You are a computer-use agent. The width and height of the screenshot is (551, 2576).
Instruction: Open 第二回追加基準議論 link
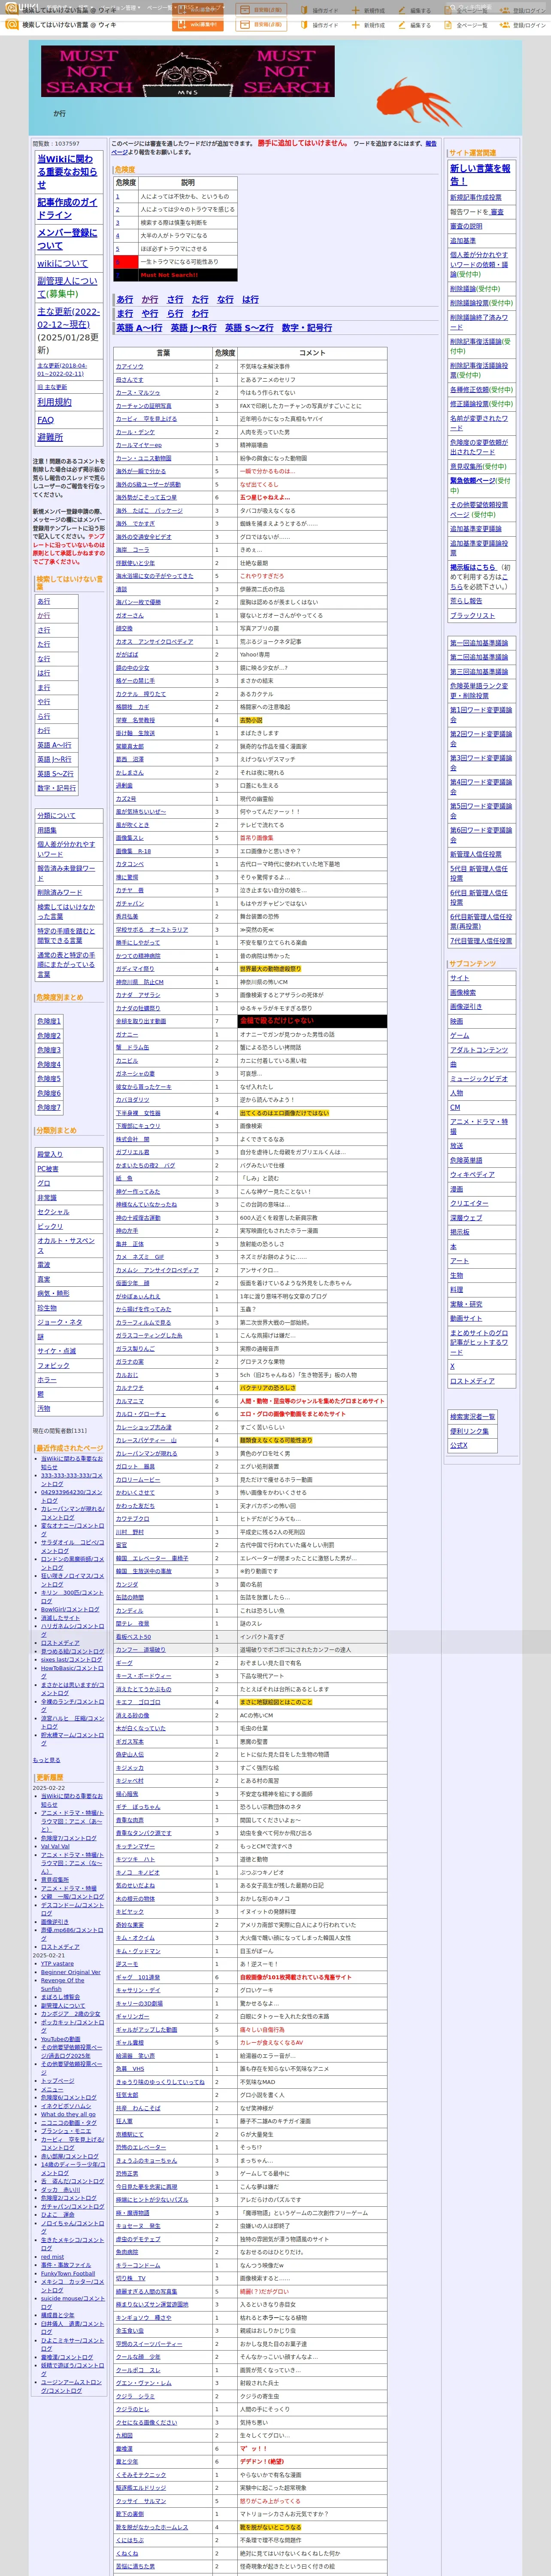[479, 657]
